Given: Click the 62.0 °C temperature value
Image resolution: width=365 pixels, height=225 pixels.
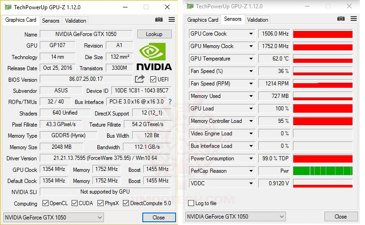Looking at the screenshot, I should pyautogui.click(x=274, y=59).
